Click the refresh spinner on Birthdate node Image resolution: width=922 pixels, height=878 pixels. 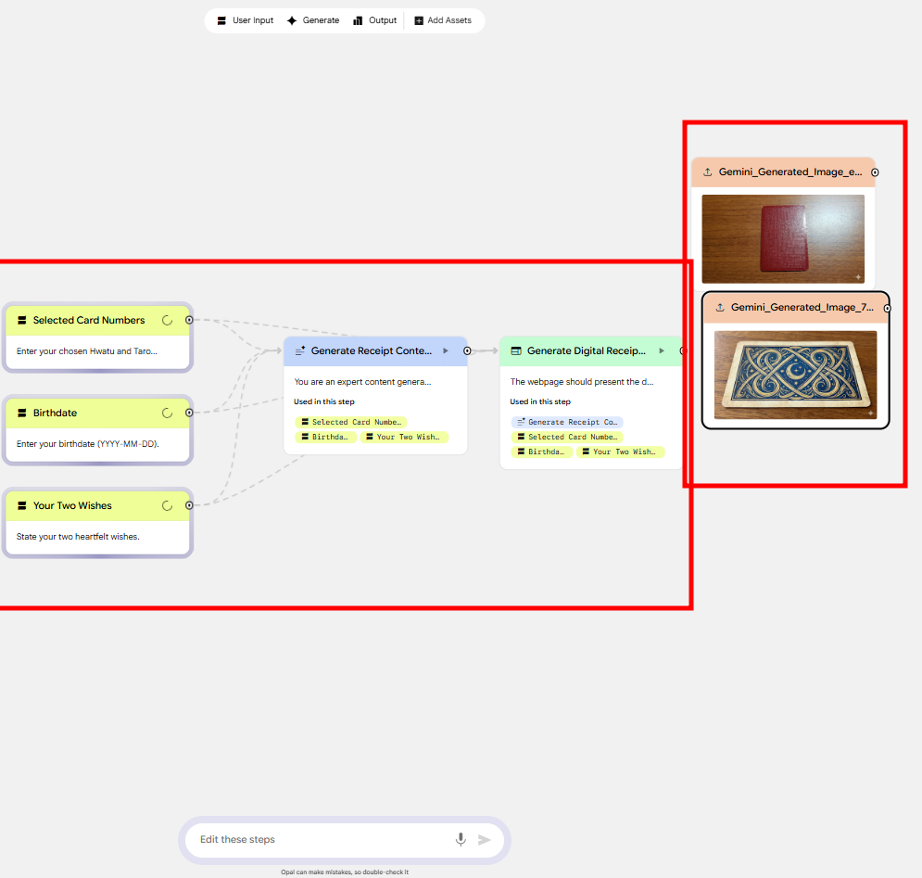pos(168,414)
